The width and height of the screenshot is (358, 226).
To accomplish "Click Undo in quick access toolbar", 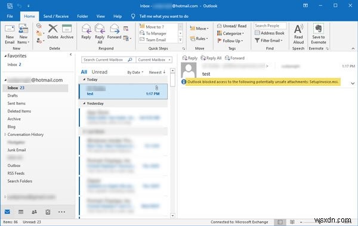I will point(20,6).
